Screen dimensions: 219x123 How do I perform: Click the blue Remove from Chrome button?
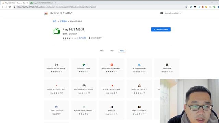[161, 29]
